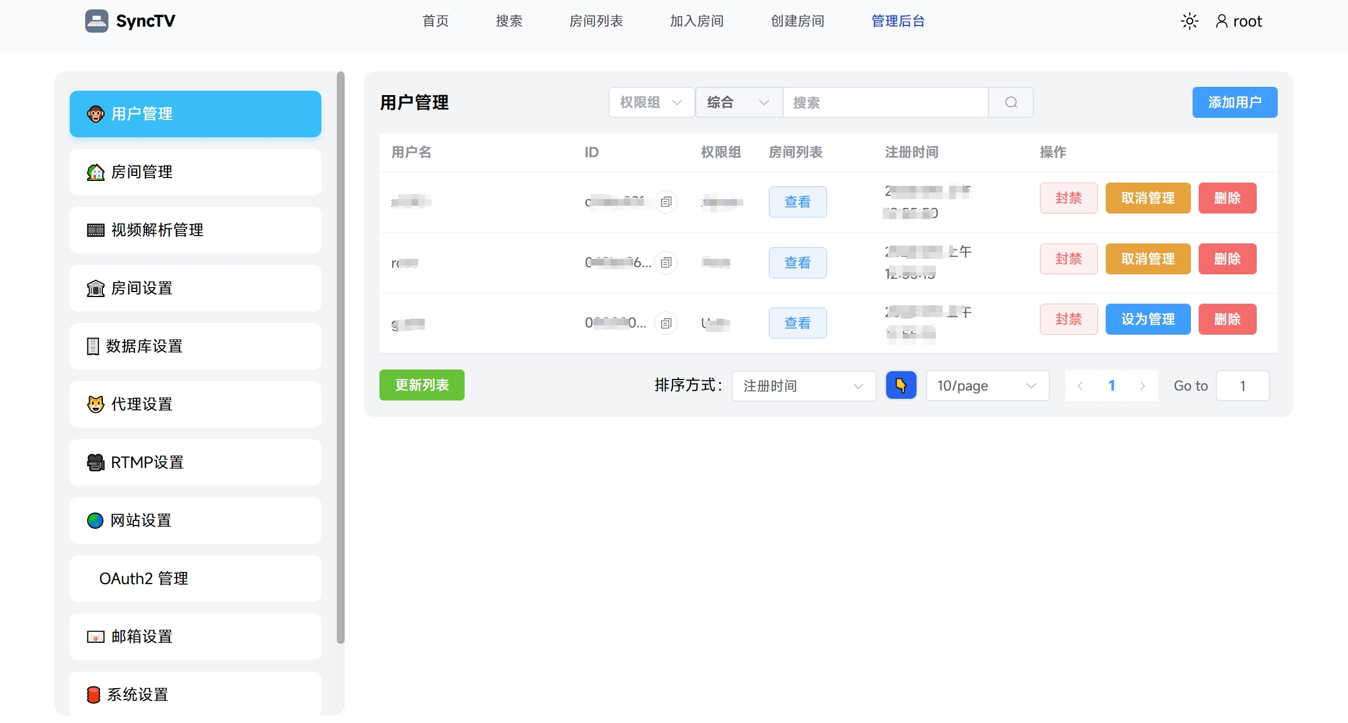Open the 10/page page-size dropdown
Screen dimensions: 1348x723
987,386
